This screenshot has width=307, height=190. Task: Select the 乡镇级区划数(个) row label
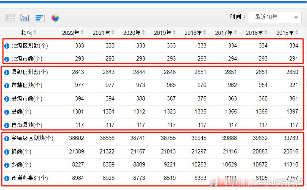tap(33, 138)
